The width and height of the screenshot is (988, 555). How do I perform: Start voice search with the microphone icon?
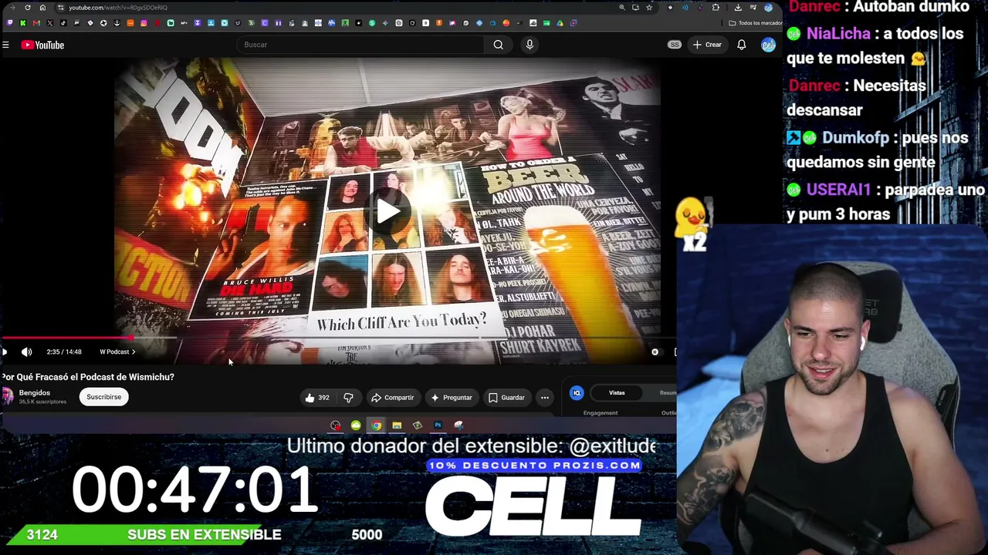click(x=530, y=45)
